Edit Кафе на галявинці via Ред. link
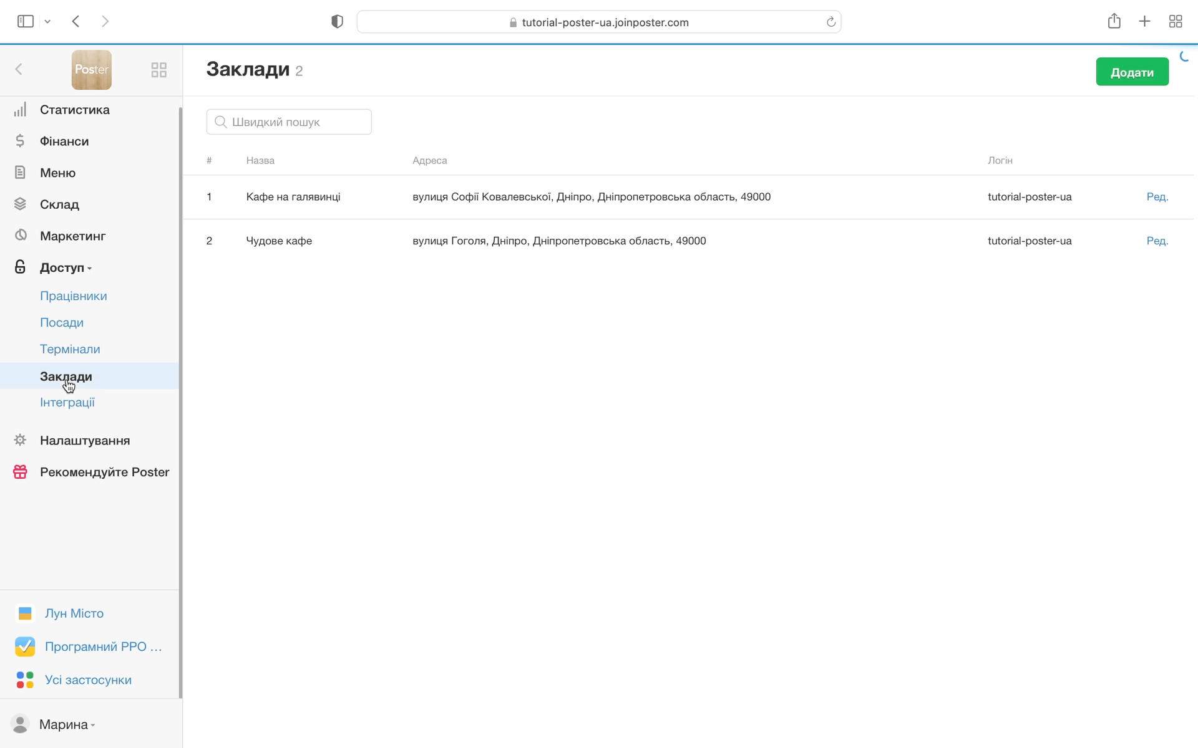The width and height of the screenshot is (1198, 748). coord(1157,197)
